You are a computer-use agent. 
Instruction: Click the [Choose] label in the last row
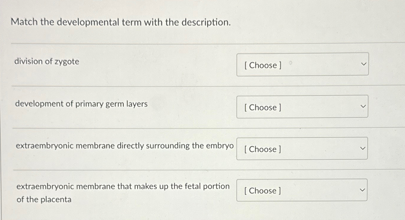(x=262, y=191)
